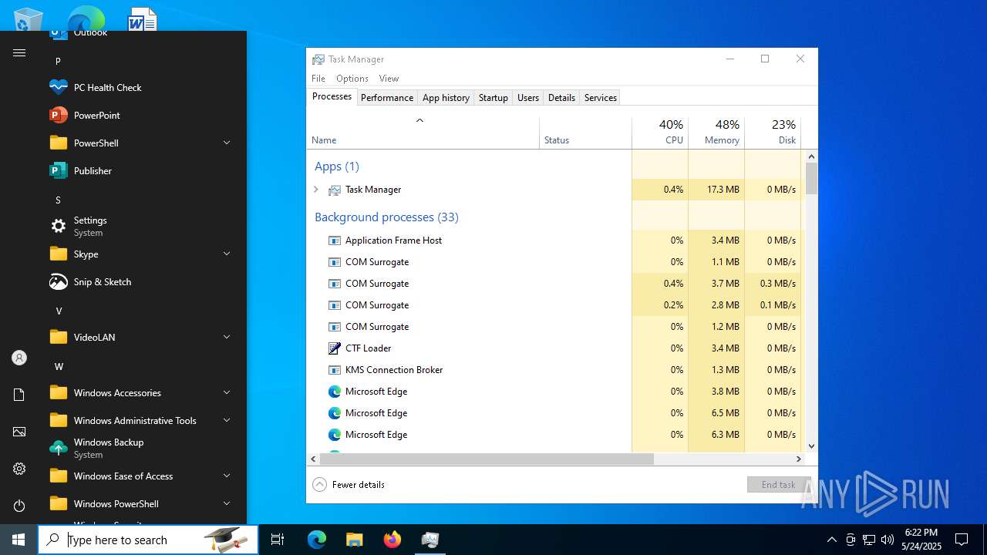Screen dimensions: 987x555
Task: Switch to the App history tab
Action: (x=446, y=98)
